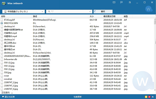Click the mail envelope icon in title bar
This screenshot has height=99, width=156.
tap(114, 2)
